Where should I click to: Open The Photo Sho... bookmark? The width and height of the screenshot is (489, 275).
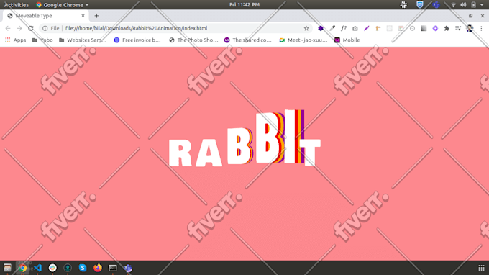[x=193, y=40]
